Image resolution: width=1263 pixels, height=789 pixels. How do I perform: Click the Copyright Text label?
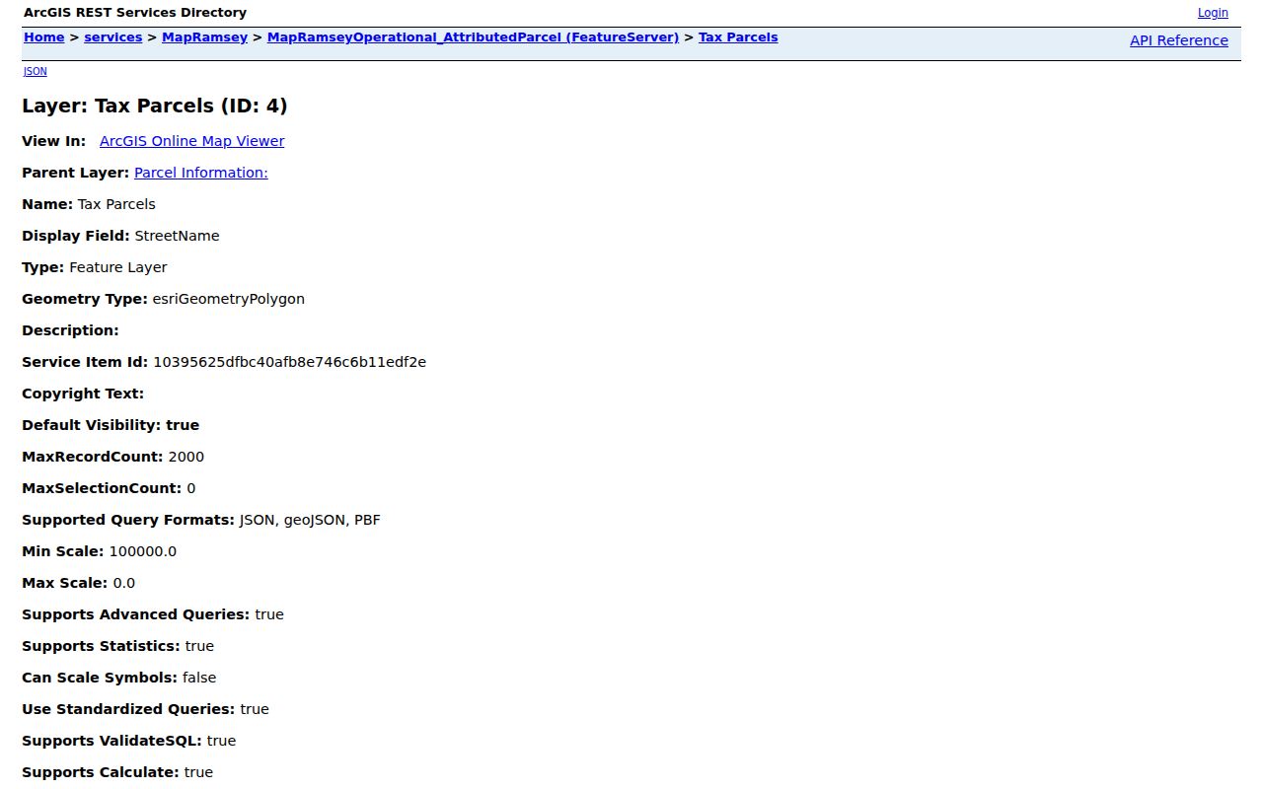click(83, 394)
